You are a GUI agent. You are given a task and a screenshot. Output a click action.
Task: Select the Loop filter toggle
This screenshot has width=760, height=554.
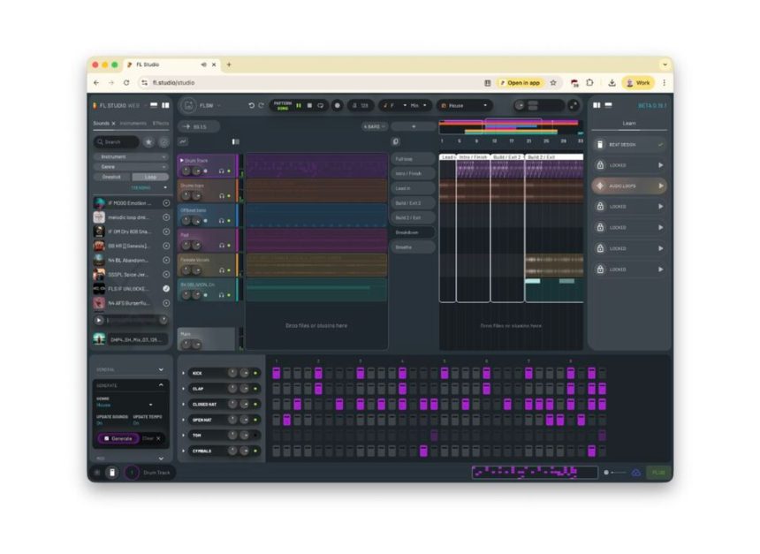pyautogui.click(x=150, y=177)
